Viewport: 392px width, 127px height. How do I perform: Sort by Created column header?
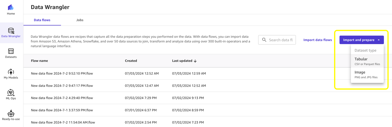tap(131, 61)
